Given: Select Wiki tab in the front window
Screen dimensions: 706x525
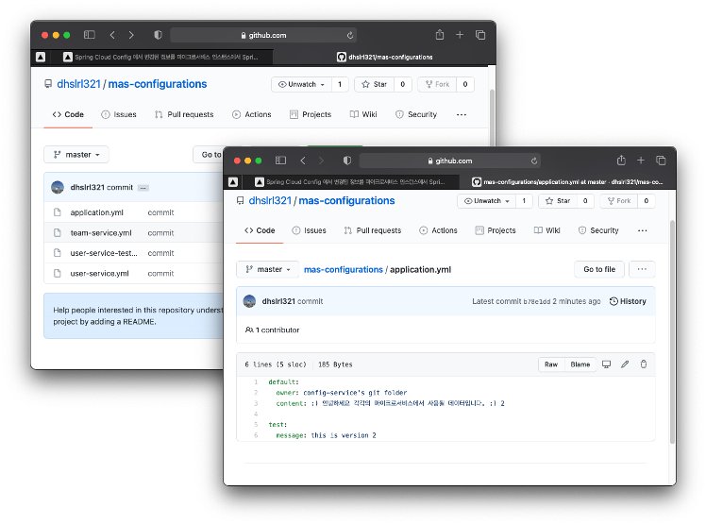Looking at the screenshot, I should click(x=547, y=230).
